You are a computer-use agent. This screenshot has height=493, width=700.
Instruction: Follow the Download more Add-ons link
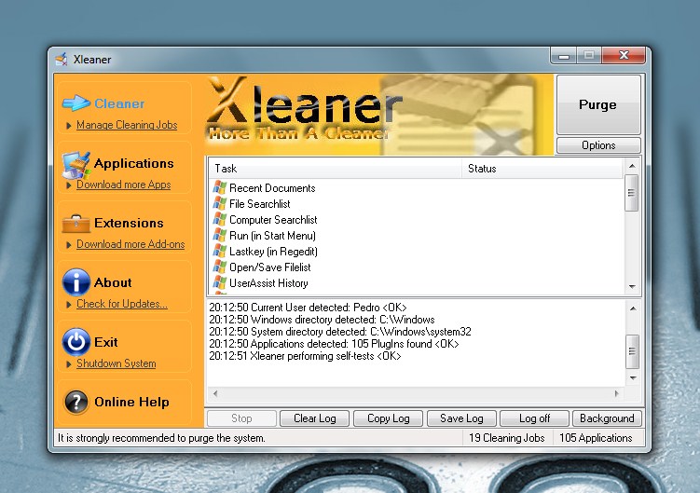point(130,244)
